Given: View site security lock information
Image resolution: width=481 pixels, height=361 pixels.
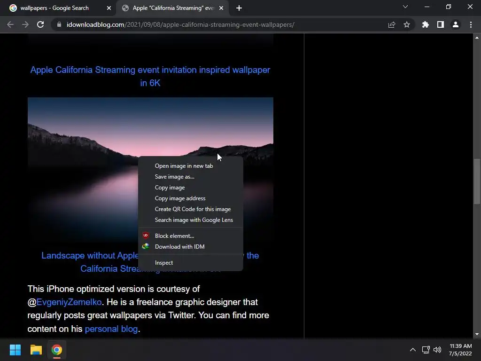Looking at the screenshot, I should click(x=59, y=24).
